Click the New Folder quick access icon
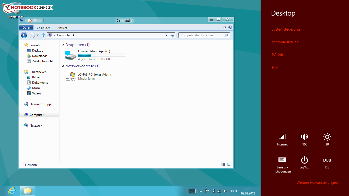The width and height of the screenshot is (349, 196). click(35, 21)
